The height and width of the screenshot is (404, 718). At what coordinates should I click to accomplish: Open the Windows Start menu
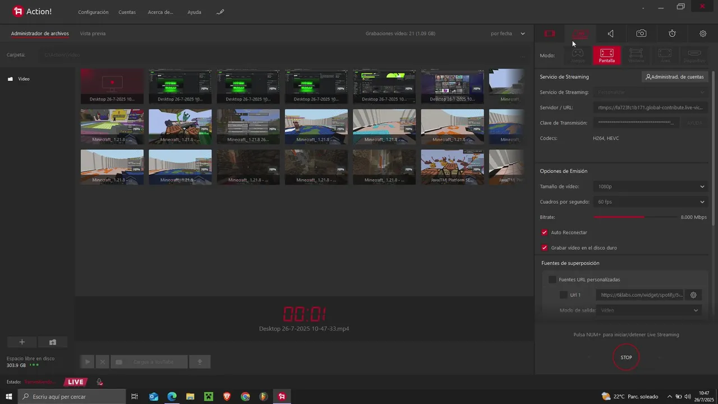point(9,397)
